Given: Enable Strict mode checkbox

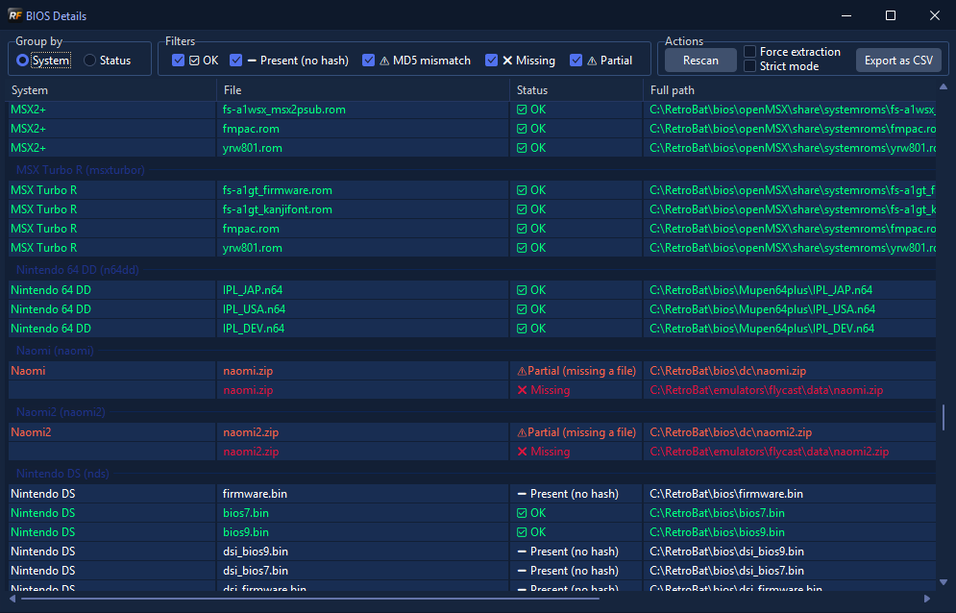Looking at the screenshot, I should coord(750,66).
